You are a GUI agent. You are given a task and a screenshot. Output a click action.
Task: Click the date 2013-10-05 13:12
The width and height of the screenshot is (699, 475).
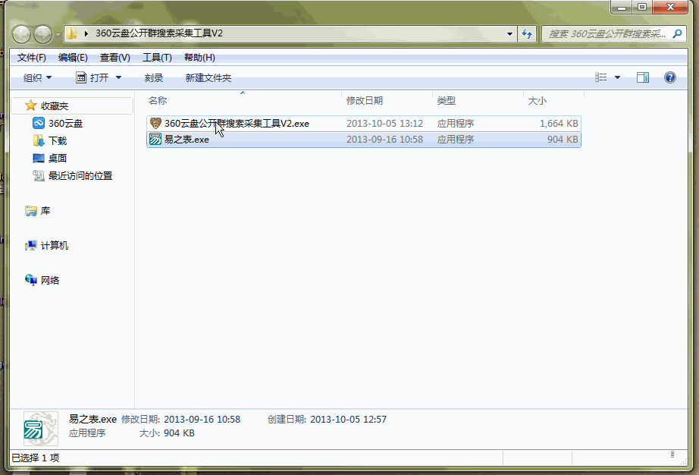coord(384,124)
